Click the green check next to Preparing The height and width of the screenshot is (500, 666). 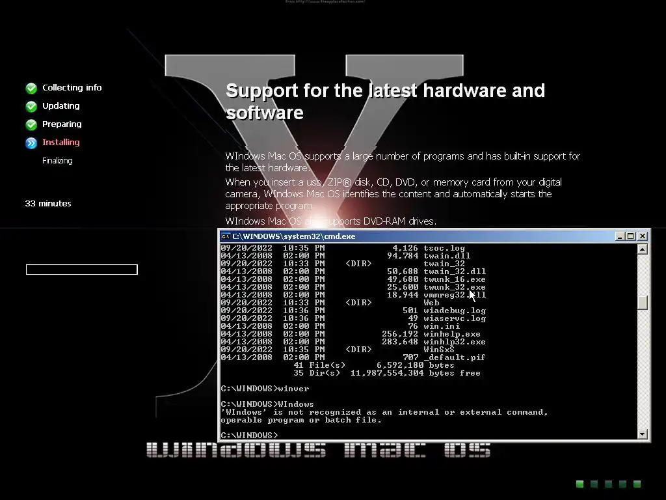31,124
